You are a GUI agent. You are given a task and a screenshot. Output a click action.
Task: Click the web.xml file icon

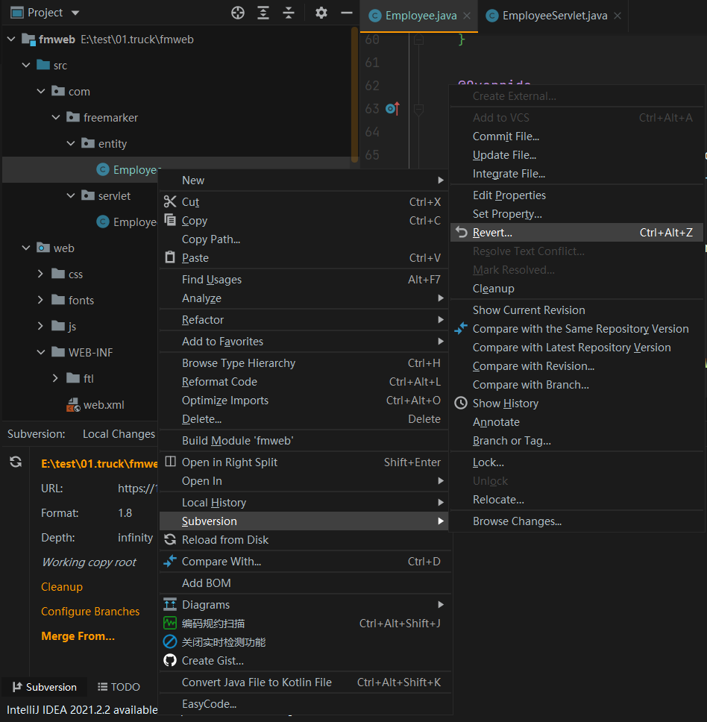pos(73,405)
